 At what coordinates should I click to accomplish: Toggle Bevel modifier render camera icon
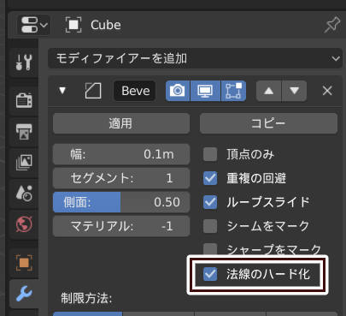pos(178,91)
